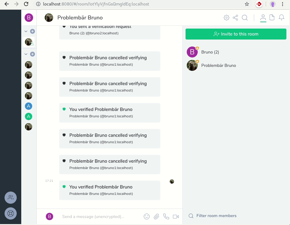The width and height of the screenshot is (290, 225).
Task: Toggle the members list panel
Action: 263,18
